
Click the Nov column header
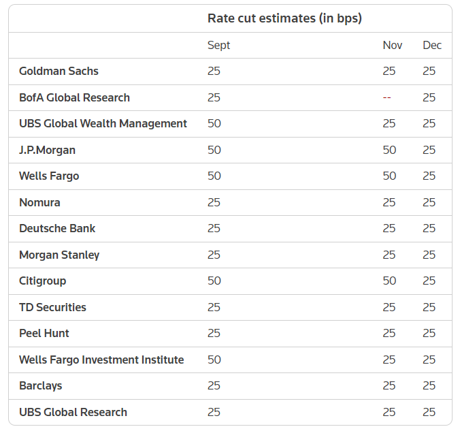(x=393, y=45)
